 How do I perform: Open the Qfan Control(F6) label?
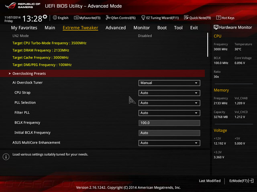(123, 18)
